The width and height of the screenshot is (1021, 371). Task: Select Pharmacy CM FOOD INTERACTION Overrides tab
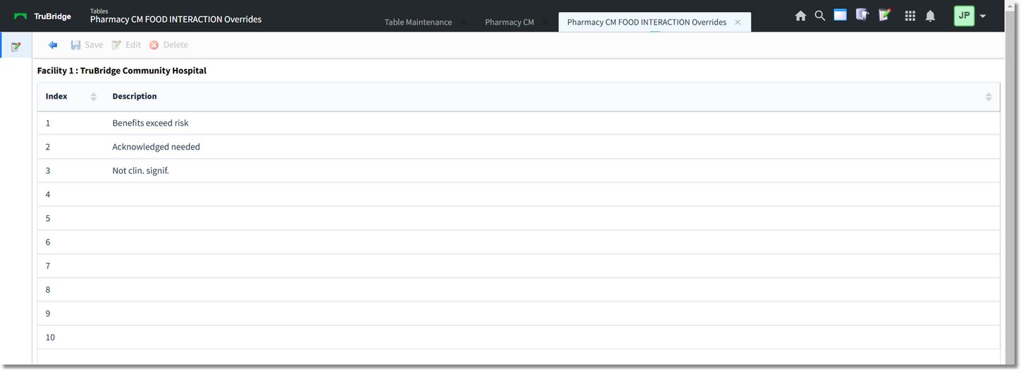647,23
